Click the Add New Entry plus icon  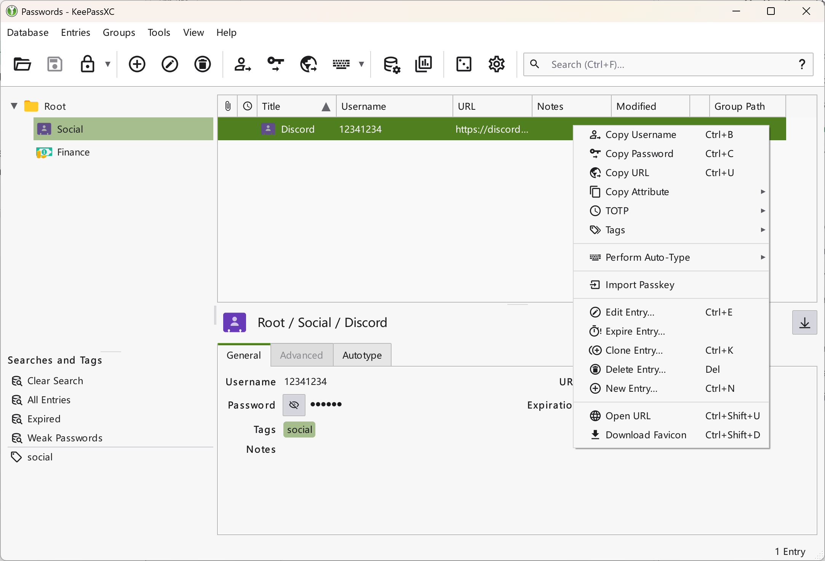[137, 64]
